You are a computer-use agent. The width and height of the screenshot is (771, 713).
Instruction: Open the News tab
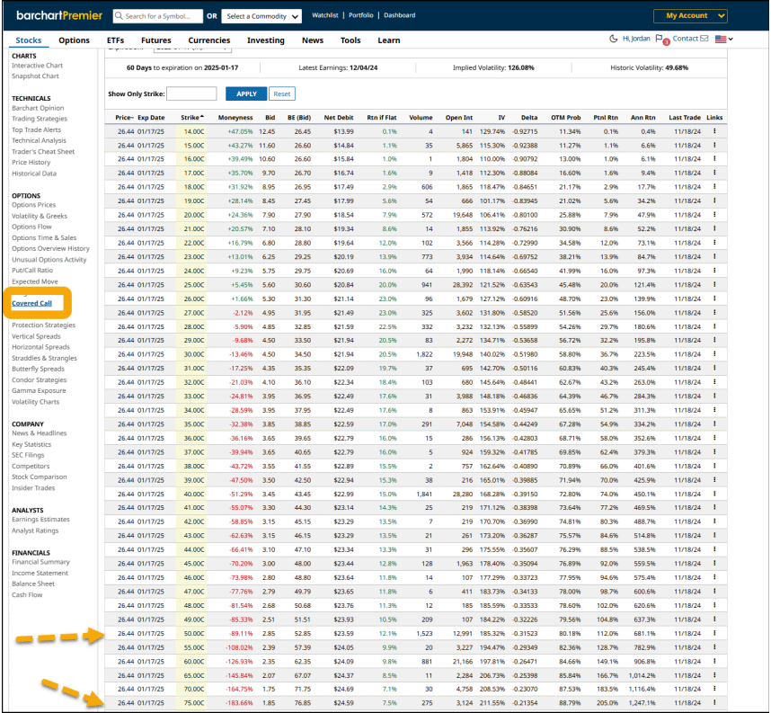pyautogui.click(x=312, y=40)
